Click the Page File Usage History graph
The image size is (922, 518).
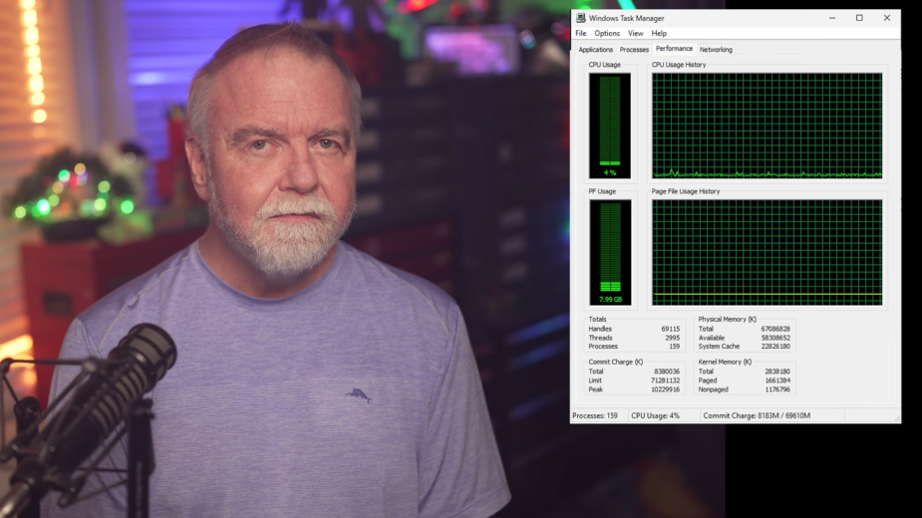(x=767, y=252)
